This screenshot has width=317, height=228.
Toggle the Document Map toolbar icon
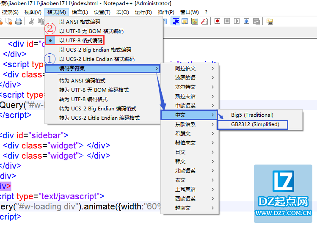tap(195, 21)
